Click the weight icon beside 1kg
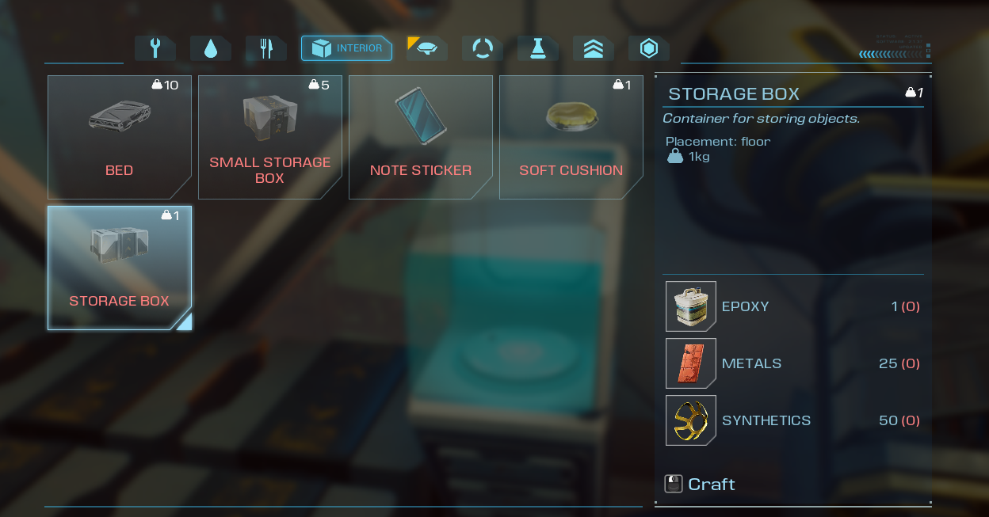989x517 pixels. tap(674, 157)
